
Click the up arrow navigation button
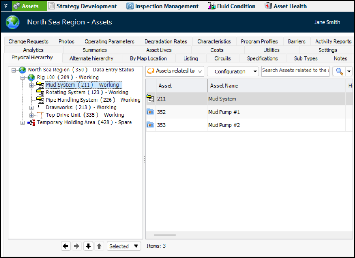99,246
